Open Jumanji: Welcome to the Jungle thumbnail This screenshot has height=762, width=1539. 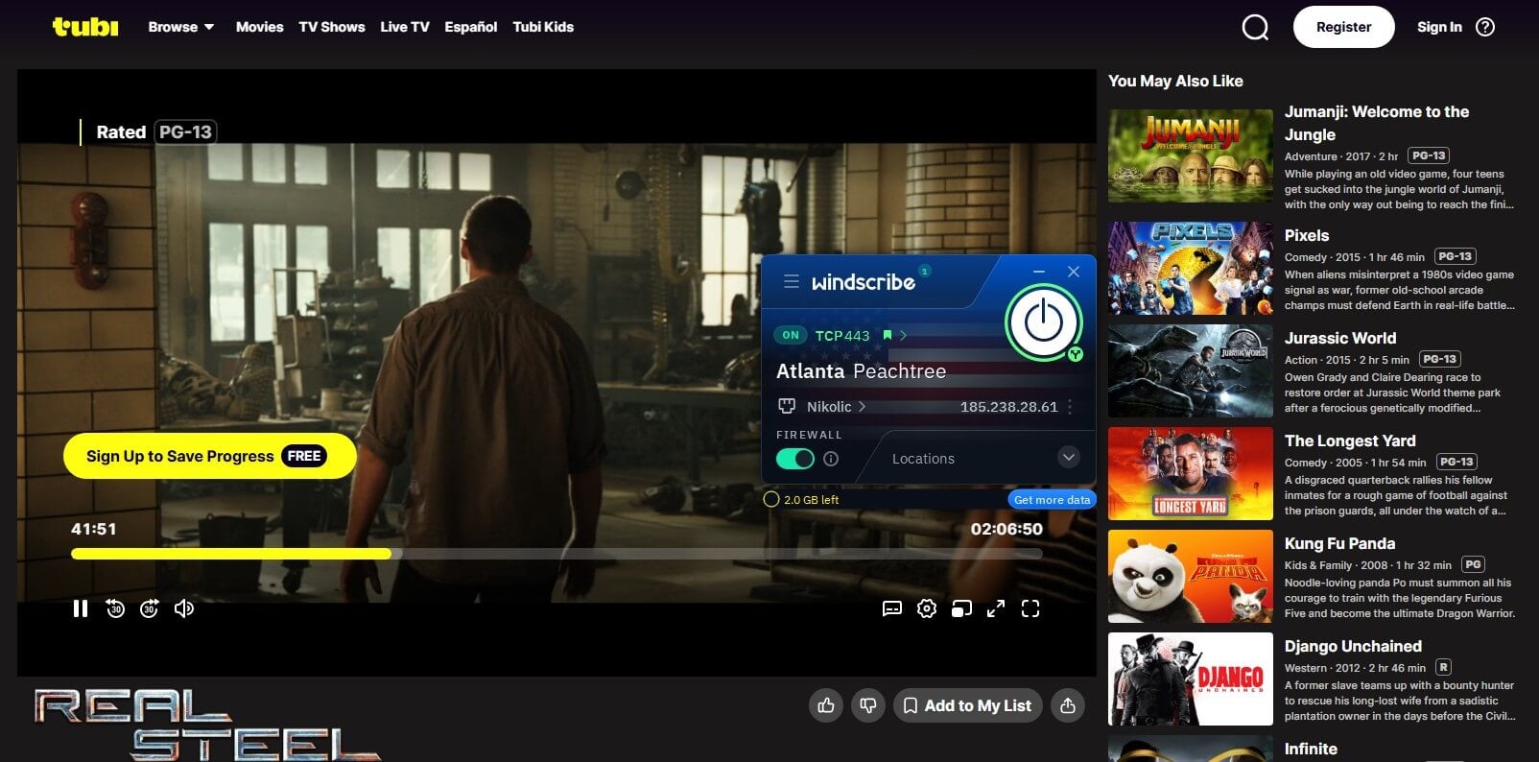(x=1191, y=155)
